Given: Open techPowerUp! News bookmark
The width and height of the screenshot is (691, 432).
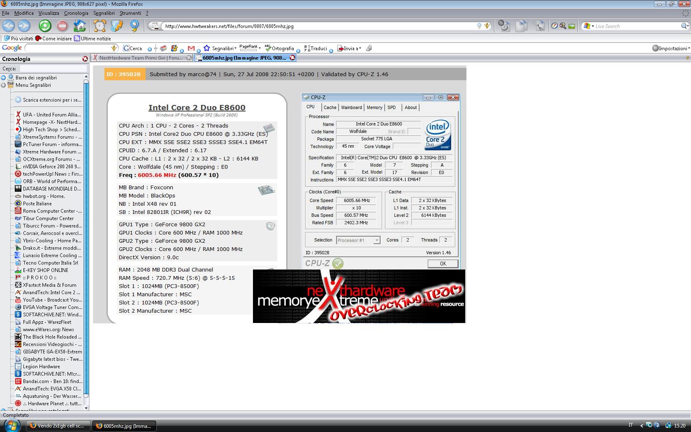Looking at the screenshot, I should tap(49, 174).
